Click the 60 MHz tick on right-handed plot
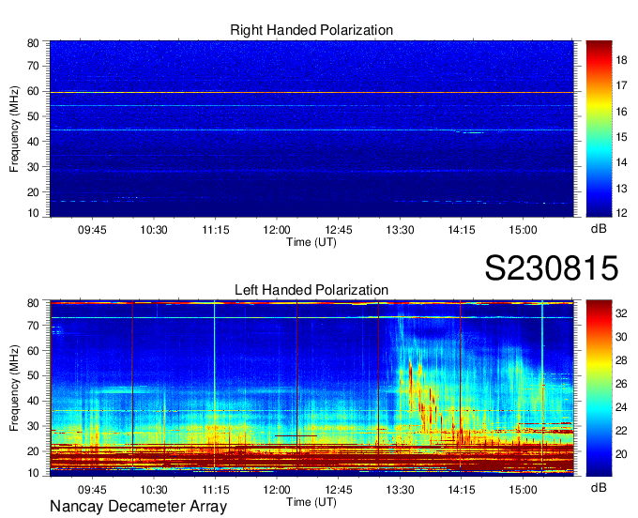The width and height of the screenshot is (638, 518). tap(33, 92)
